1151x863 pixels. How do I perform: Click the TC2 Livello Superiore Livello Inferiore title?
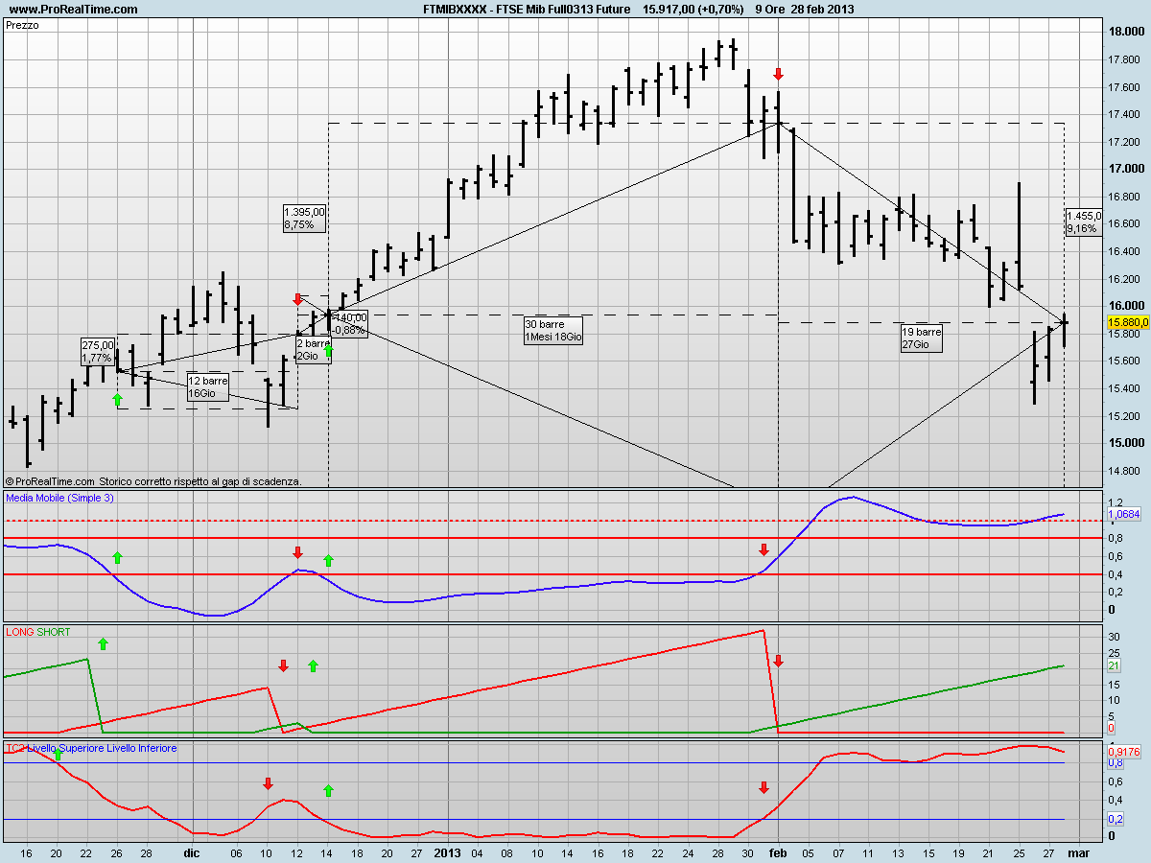click(91, 747)
